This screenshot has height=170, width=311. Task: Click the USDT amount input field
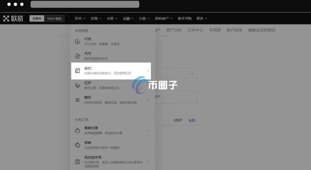176,120
